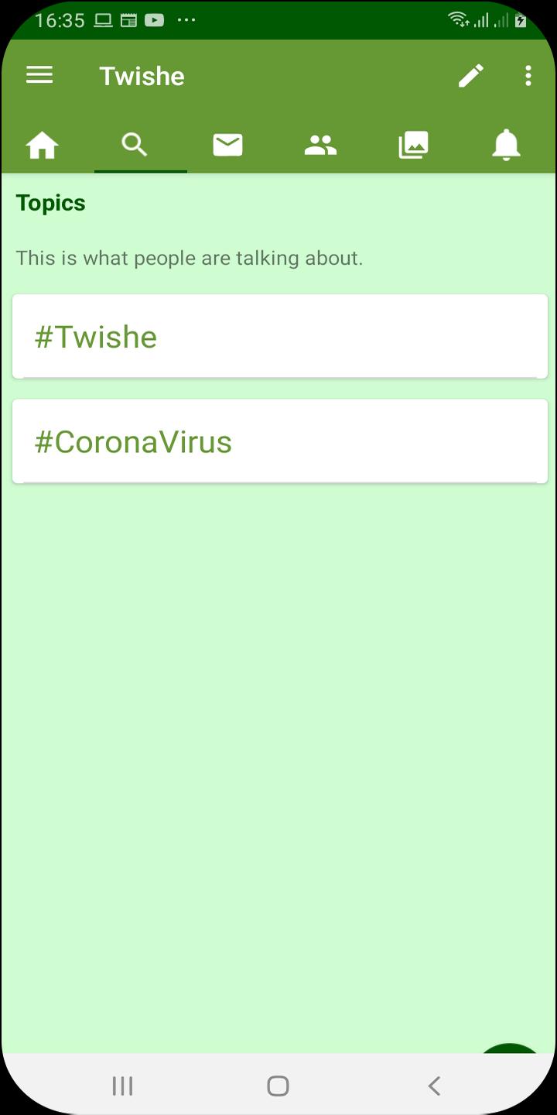Viewport: 557px width, 1115px height.
Task: Open the #CoronaVirus trending topic
Action: tap(278, 441)
